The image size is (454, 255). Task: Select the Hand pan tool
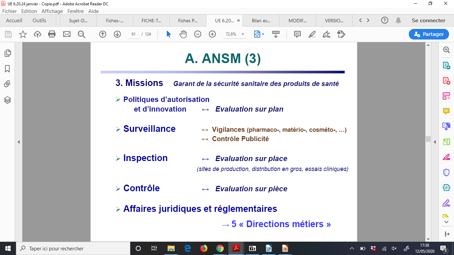click(183, 34)
